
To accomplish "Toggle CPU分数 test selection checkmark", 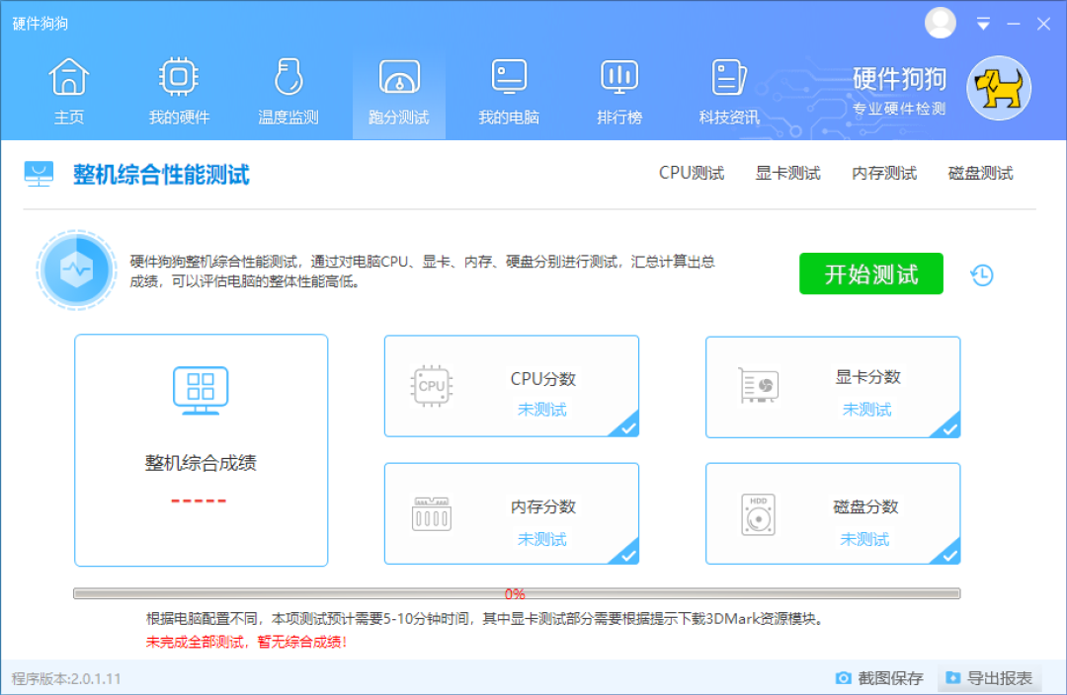I will 629,428.
